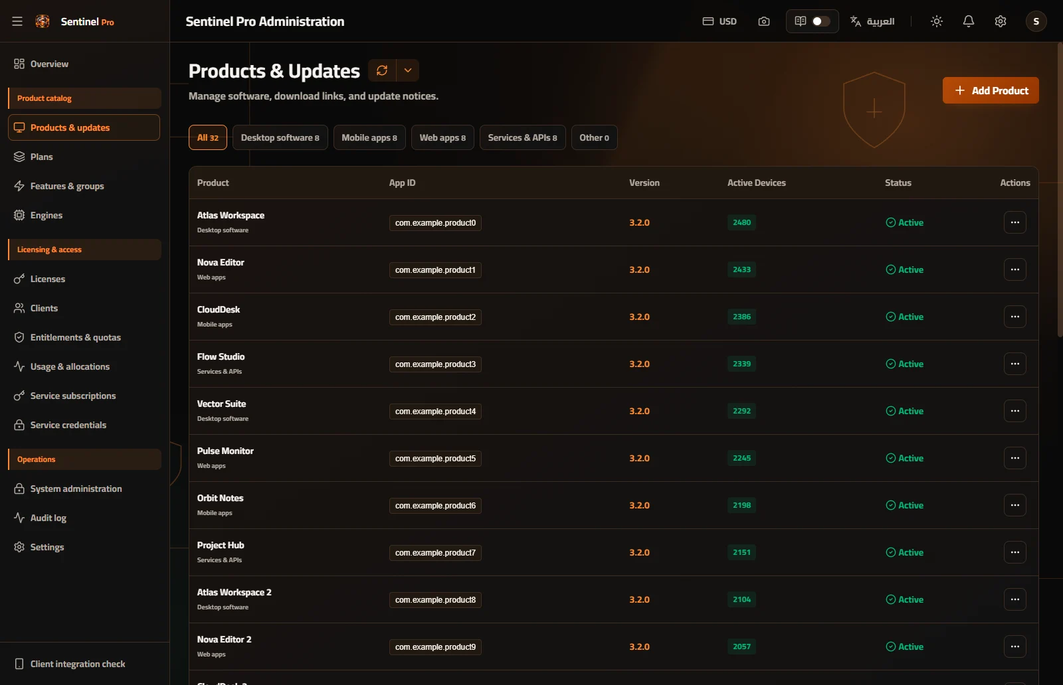This screenshot has width=1063, height=685.
Task: Select the All 32 filter tab
Action: [x=208, y=137]
